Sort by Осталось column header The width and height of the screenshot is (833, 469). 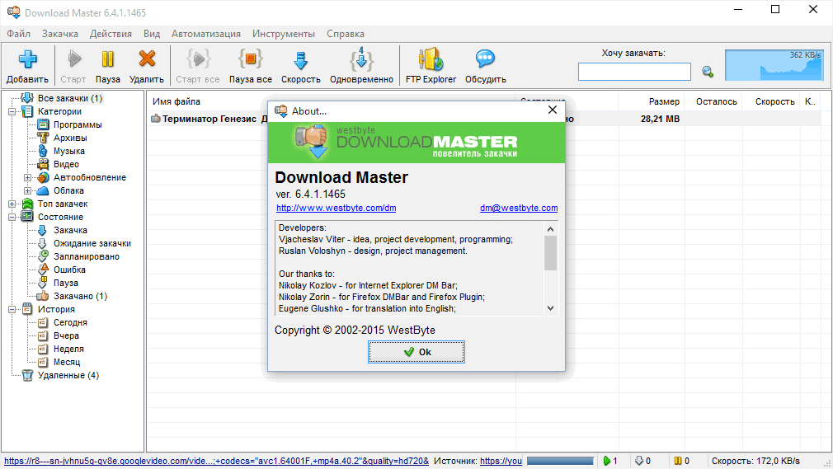click(x=716, y=101)
